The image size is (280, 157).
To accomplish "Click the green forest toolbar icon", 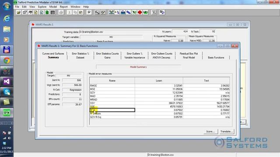I will tap(146, 12).
